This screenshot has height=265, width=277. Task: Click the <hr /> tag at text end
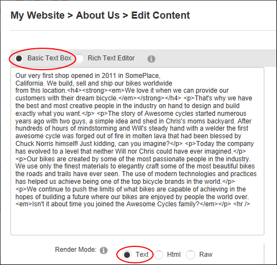pos(242,204)
